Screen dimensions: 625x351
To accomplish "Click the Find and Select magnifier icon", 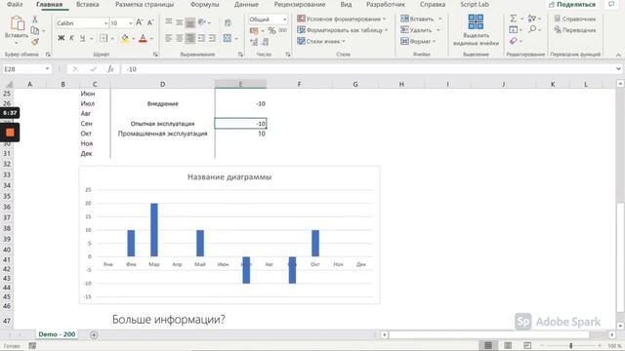I will point(532,29).
